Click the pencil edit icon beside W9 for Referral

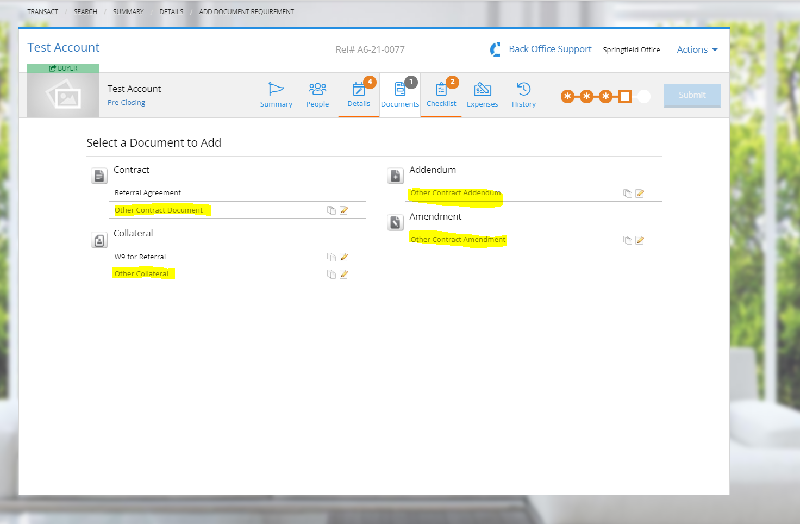coord(343,257)
